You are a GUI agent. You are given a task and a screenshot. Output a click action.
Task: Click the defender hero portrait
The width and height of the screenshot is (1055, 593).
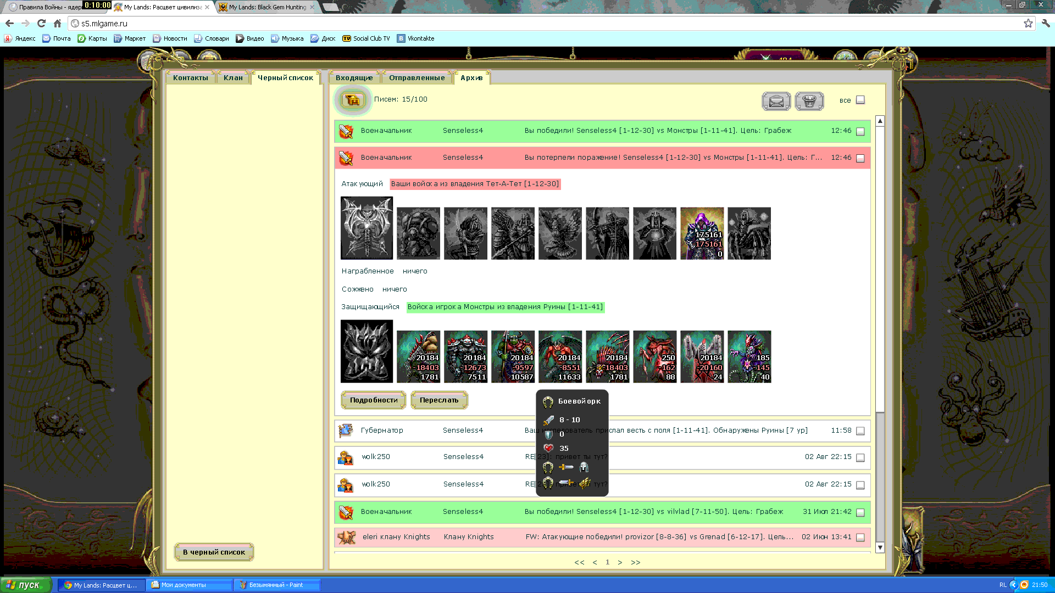pyautogui.click(x=367, y=351)
